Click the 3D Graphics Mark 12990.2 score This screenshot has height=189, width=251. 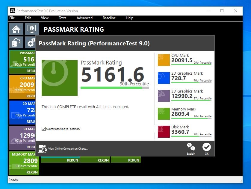coord(182,96)
